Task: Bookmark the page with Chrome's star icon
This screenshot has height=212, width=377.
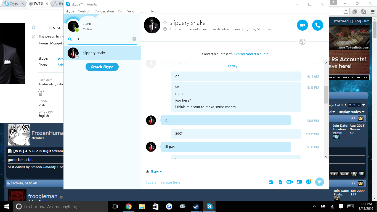Action: 346,12
